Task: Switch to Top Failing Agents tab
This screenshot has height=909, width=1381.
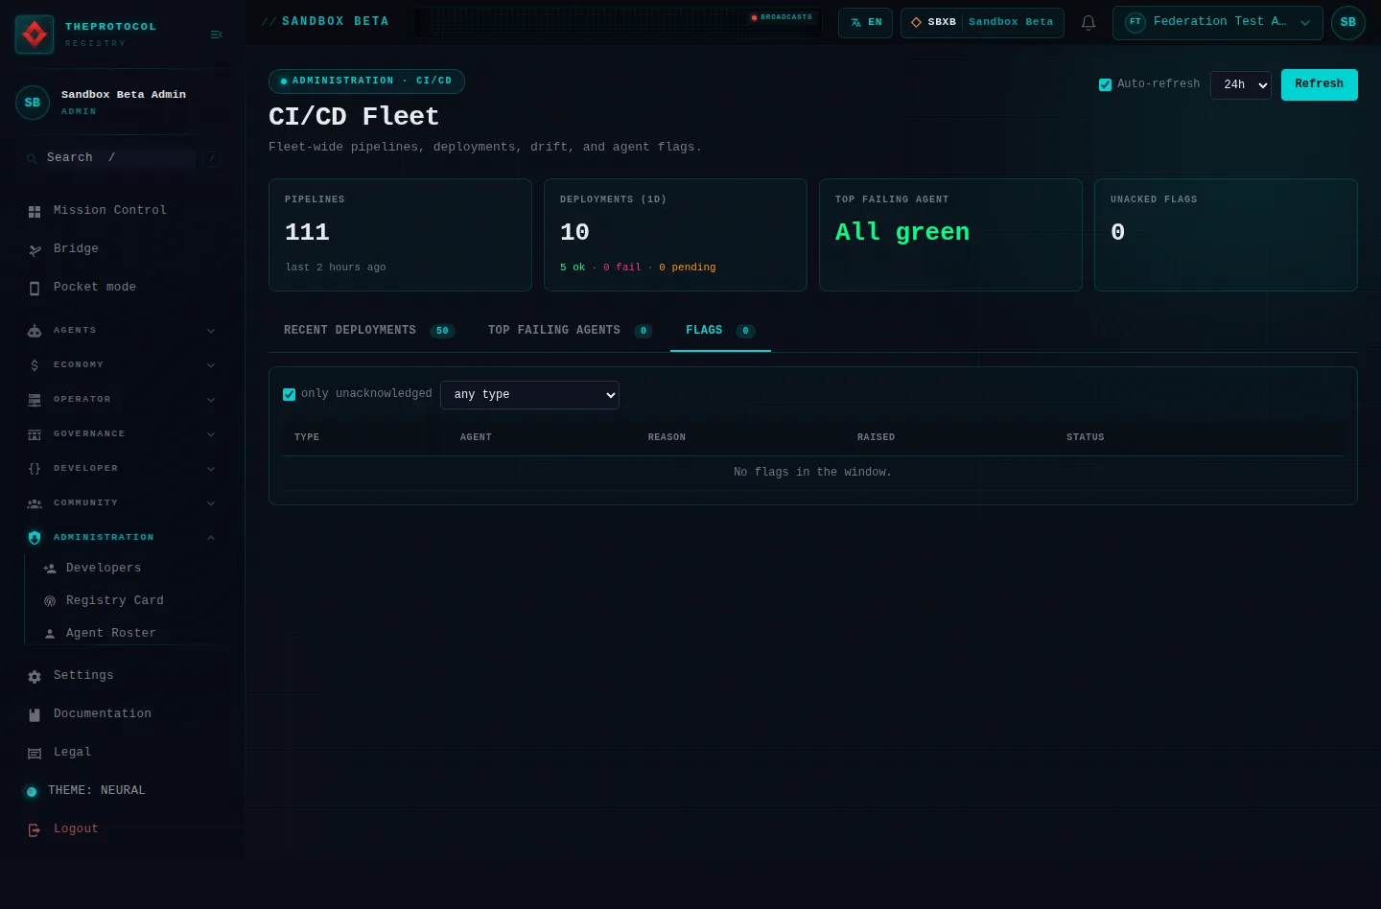Action: [x=570, y=331]
